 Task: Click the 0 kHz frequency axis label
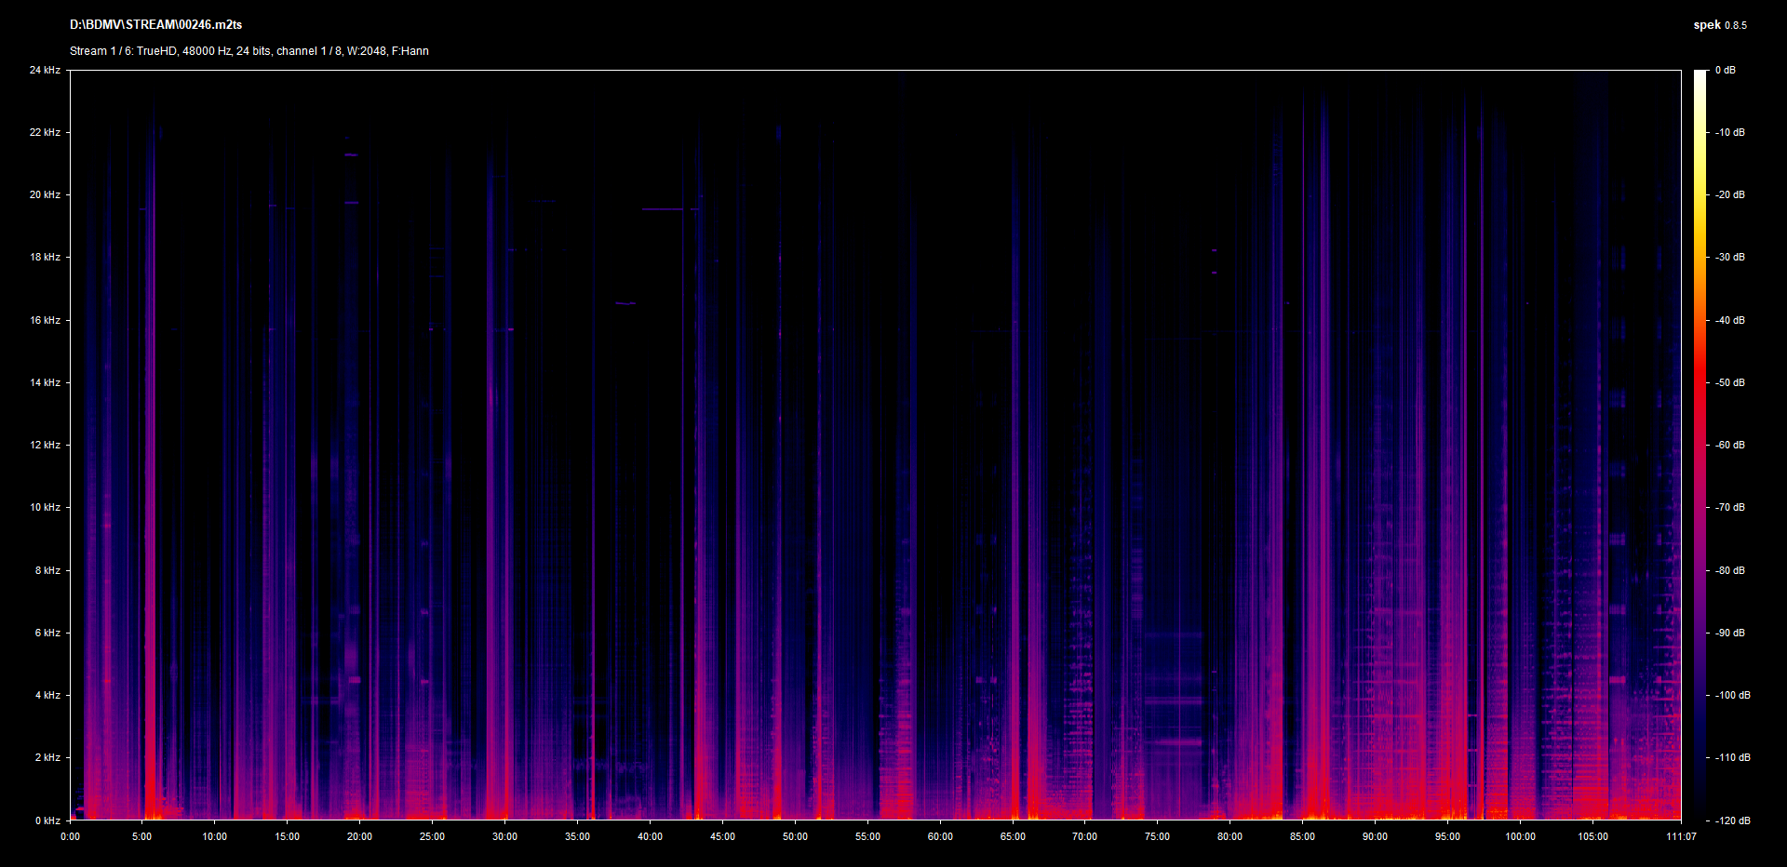pyautogui.click(x=47, y=820)
